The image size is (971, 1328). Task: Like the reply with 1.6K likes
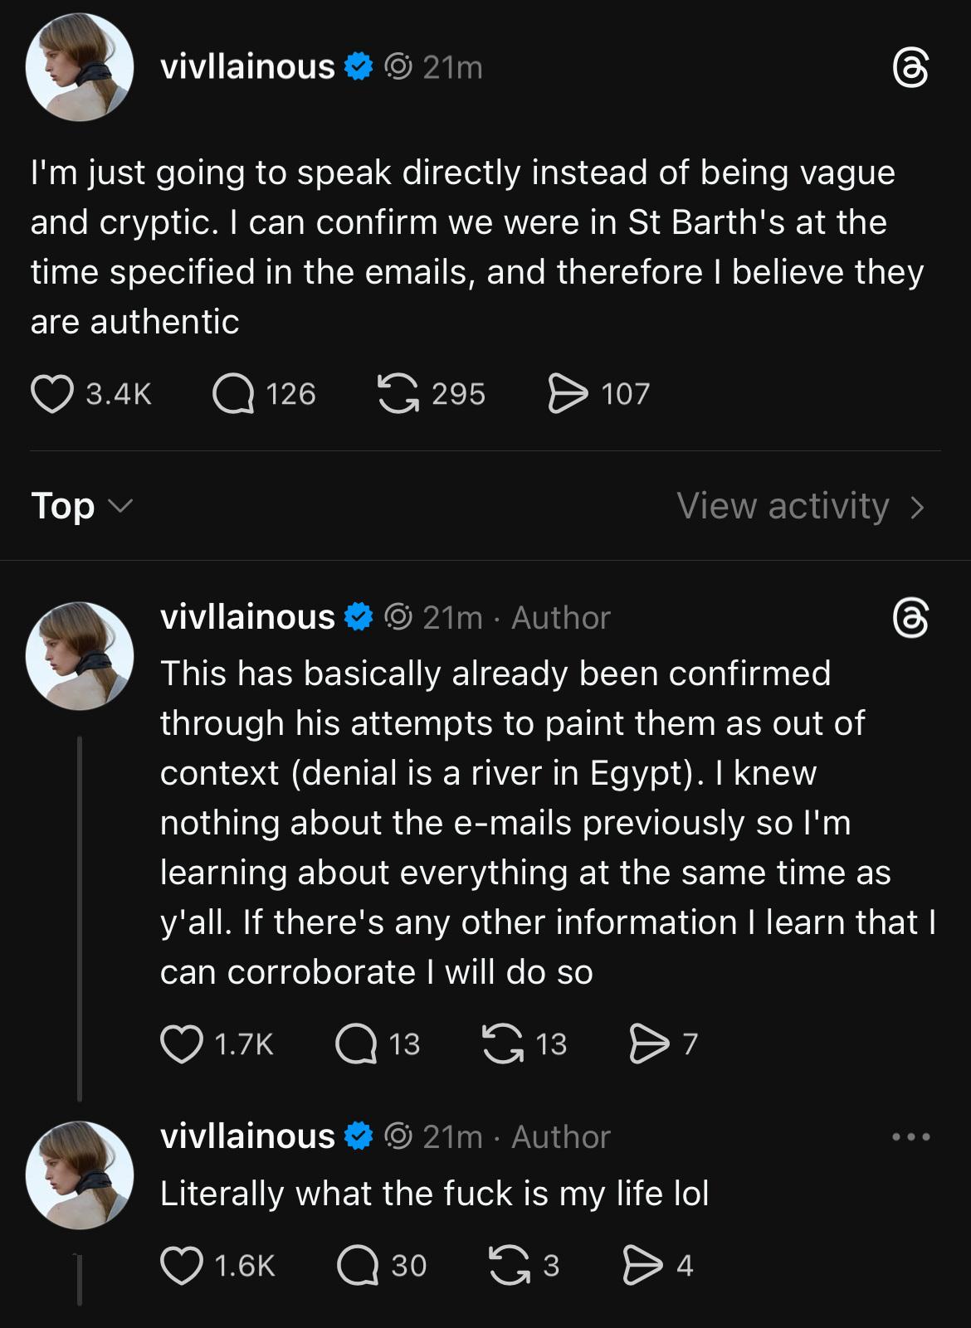[x=182, y=1266]
